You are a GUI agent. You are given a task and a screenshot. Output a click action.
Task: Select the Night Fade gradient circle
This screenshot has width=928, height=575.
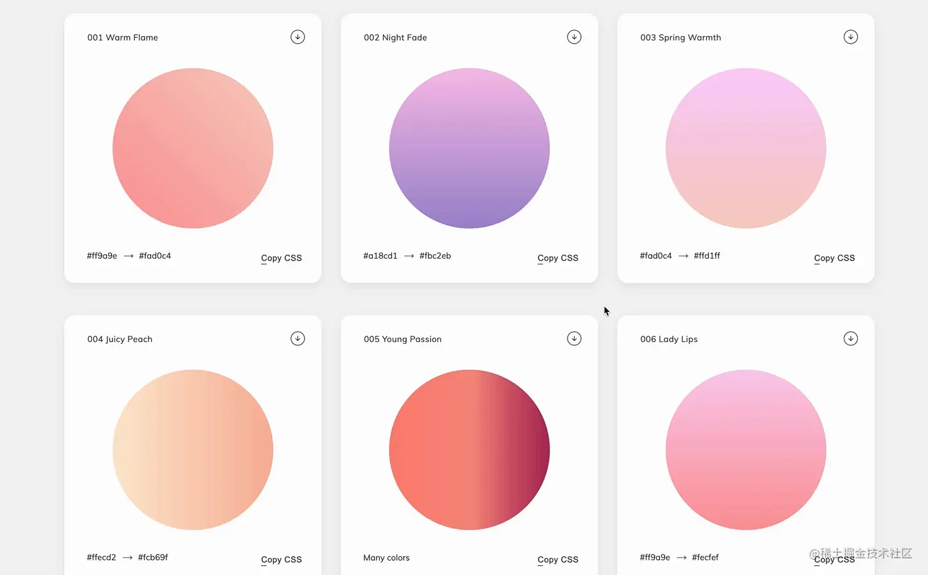[469, 148]
